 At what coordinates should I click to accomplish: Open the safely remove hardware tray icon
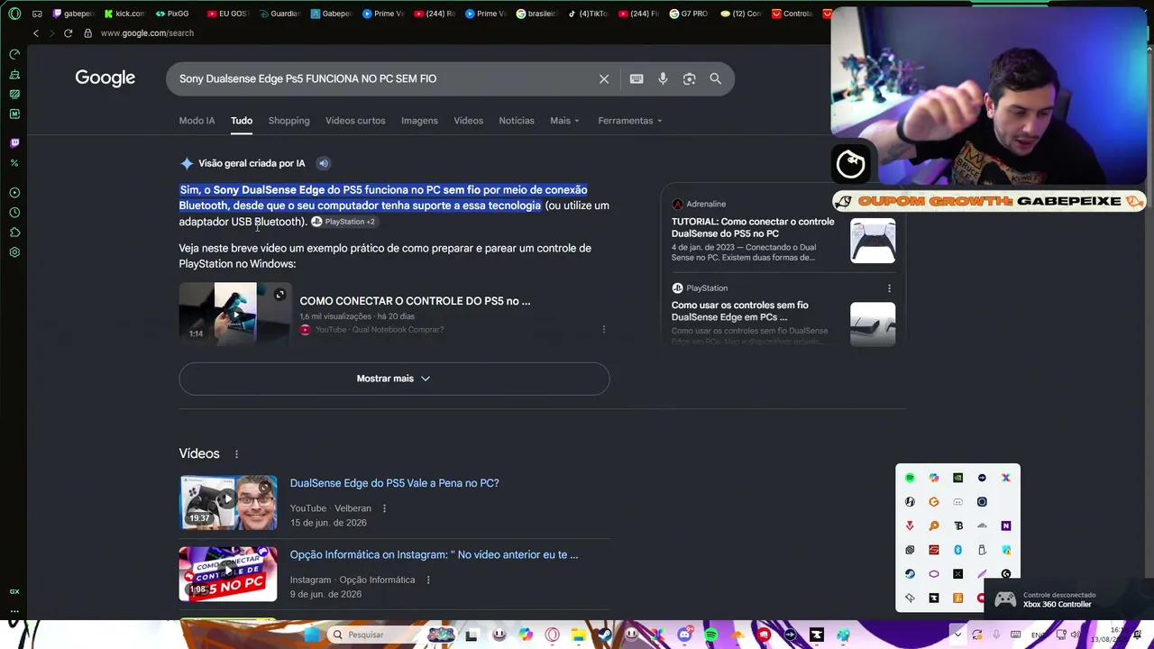click(x=982, y=550)
